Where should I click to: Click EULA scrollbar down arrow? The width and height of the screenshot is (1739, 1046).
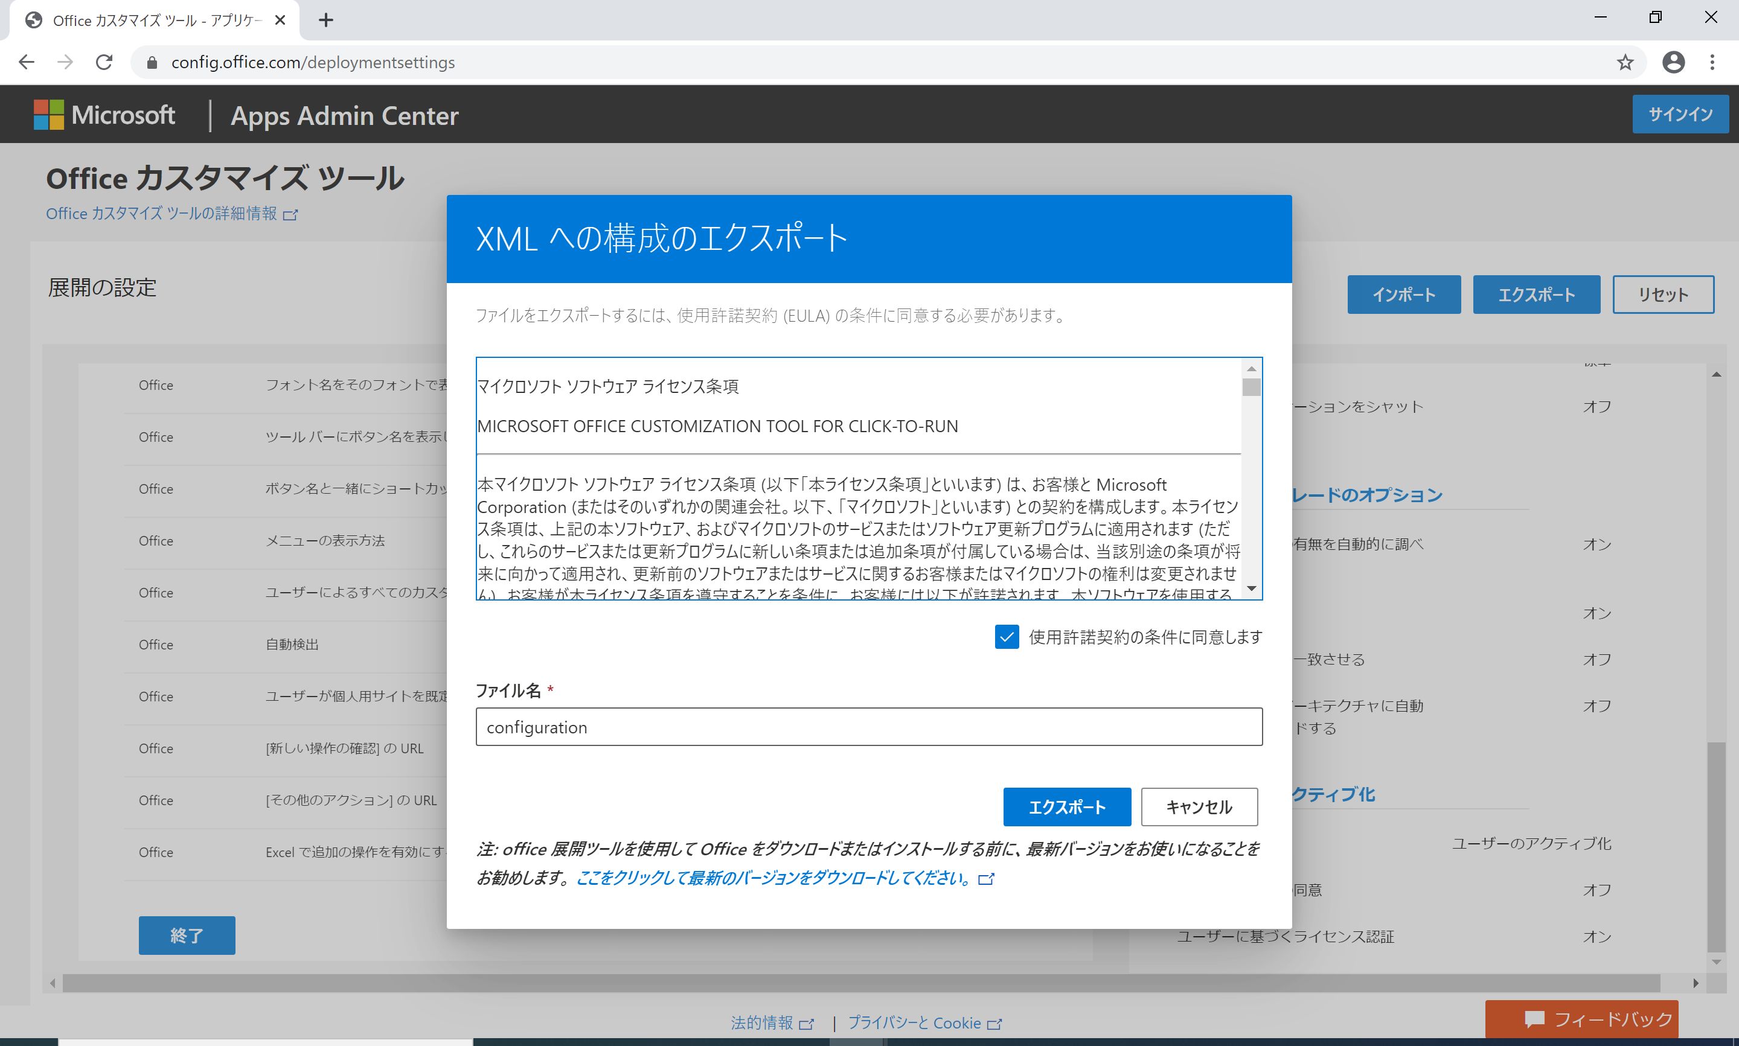tap(1251, 588)
